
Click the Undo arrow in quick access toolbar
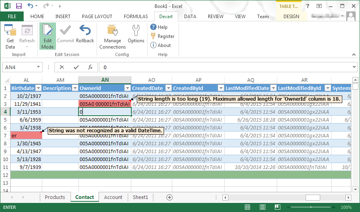pos(30,6)
